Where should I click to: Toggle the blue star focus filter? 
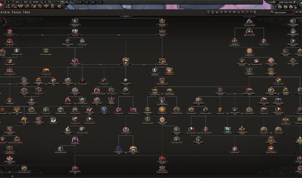pos(226,12)
